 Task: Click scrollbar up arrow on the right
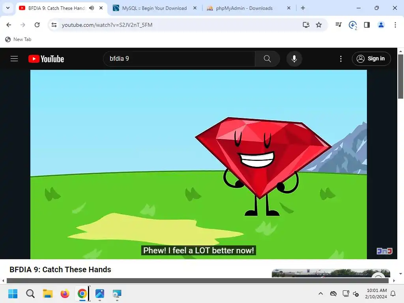click(400, 51)
